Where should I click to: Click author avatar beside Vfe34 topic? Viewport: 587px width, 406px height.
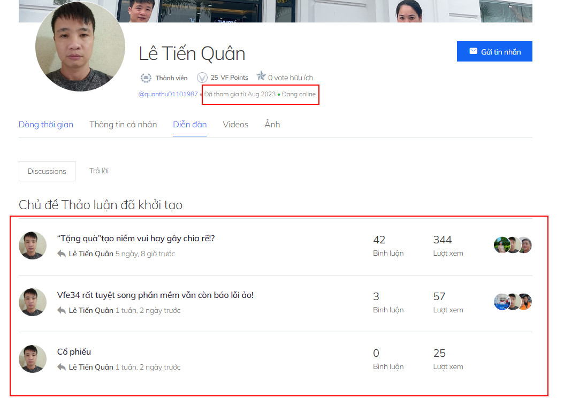click(33, 302)
